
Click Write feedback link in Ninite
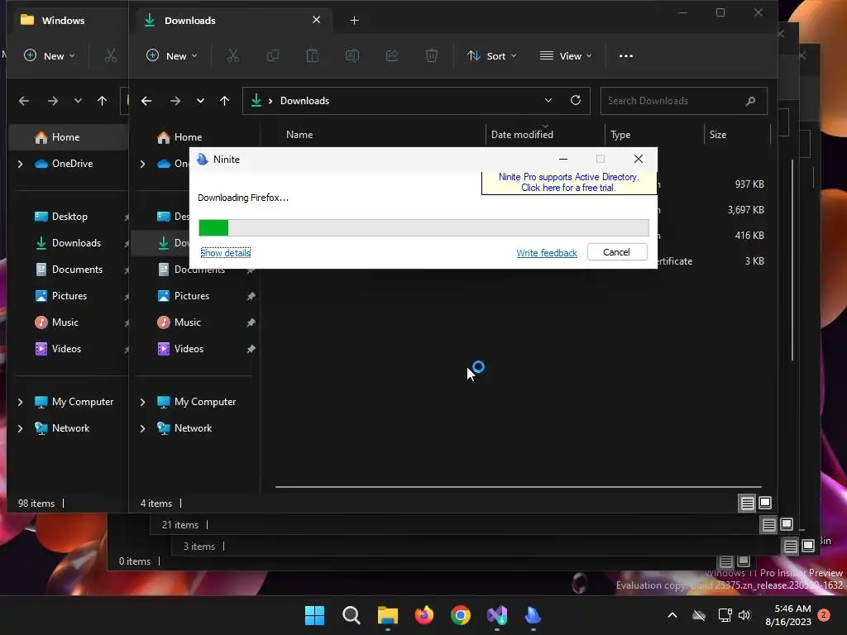click(x=547, y=253)
